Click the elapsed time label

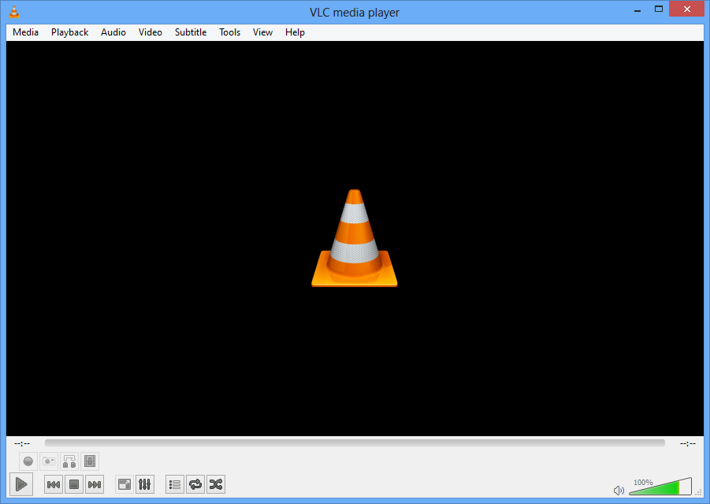pos(22,443)
